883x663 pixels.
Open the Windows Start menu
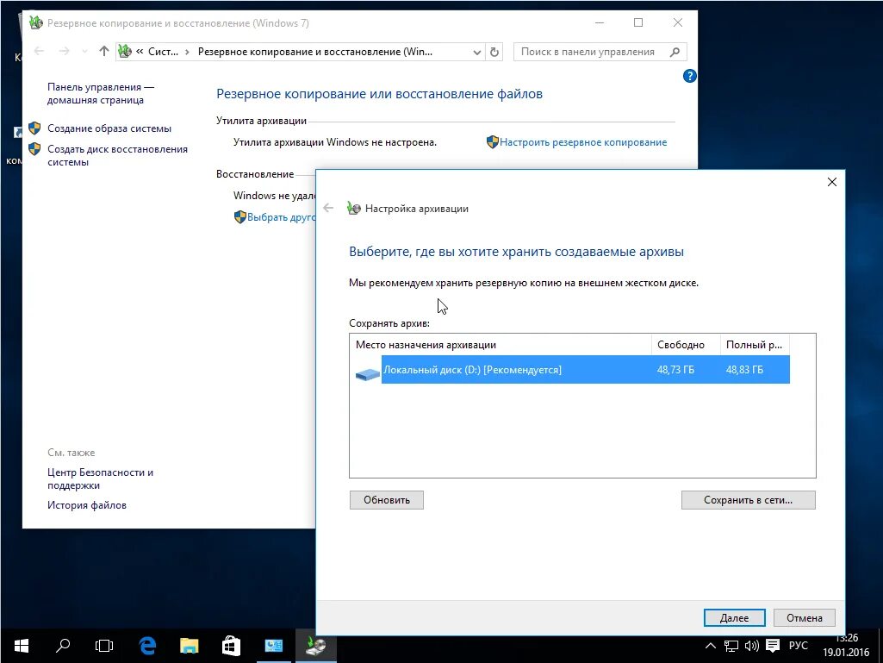click(22, 646)
